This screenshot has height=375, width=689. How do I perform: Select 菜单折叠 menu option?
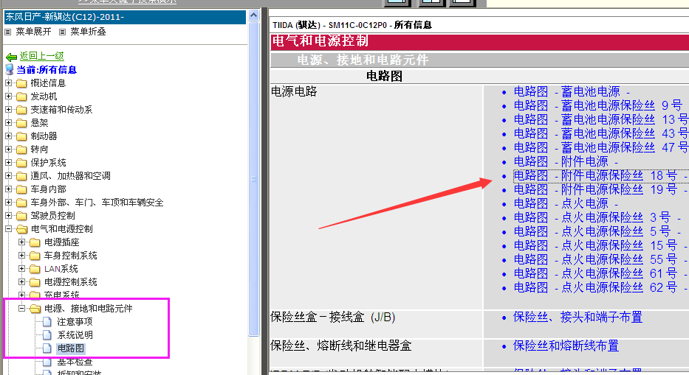click(x=88, y=32)
